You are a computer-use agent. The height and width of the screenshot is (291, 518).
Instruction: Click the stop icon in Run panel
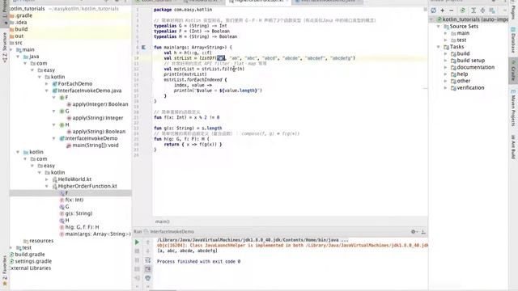pos(137,251)
